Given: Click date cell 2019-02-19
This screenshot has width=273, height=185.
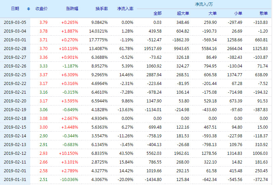Looking at the screenshot, I should (x=15, y=110).
